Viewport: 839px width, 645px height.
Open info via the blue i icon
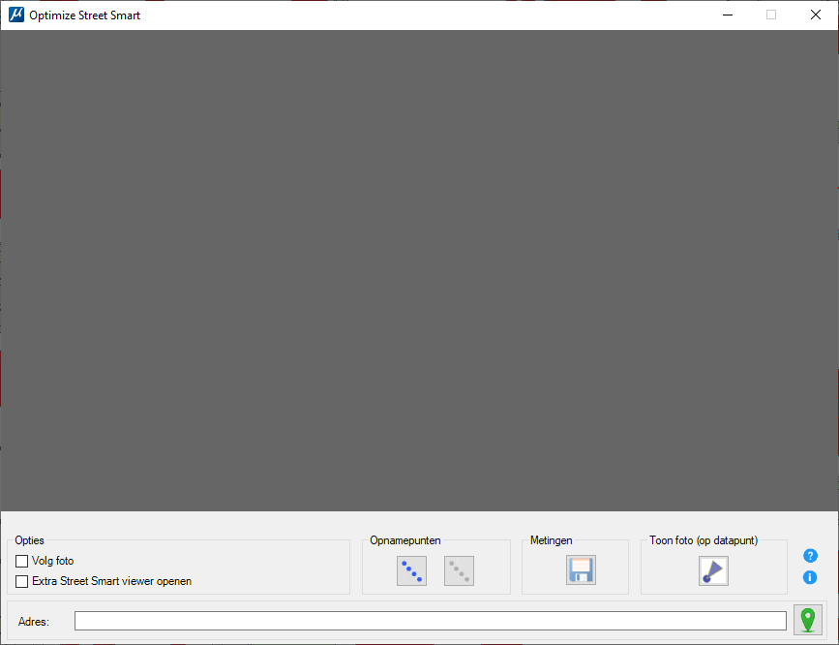[x=810, y=577]
